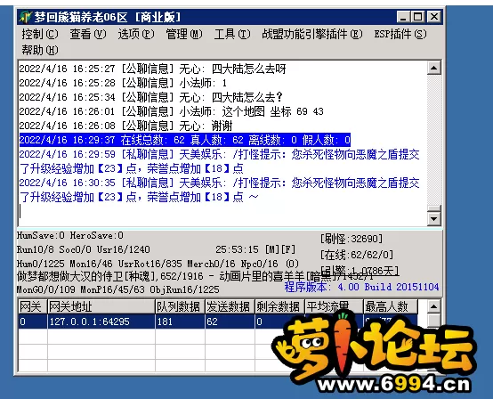Open the 帮助(H) menu

click(40, 50)
